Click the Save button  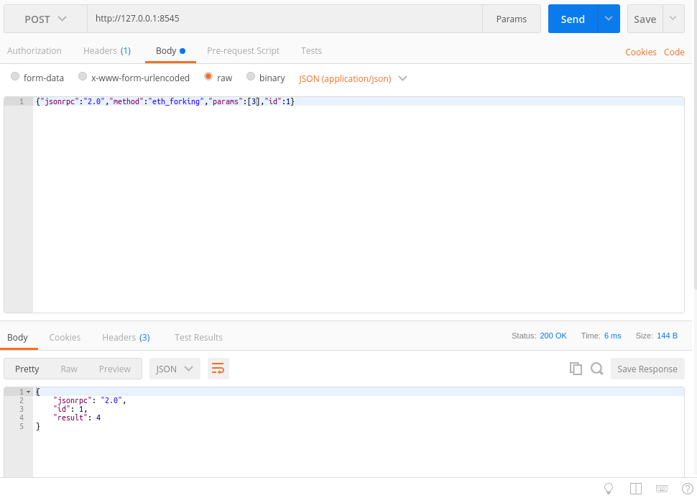click(x=645, y=19)
